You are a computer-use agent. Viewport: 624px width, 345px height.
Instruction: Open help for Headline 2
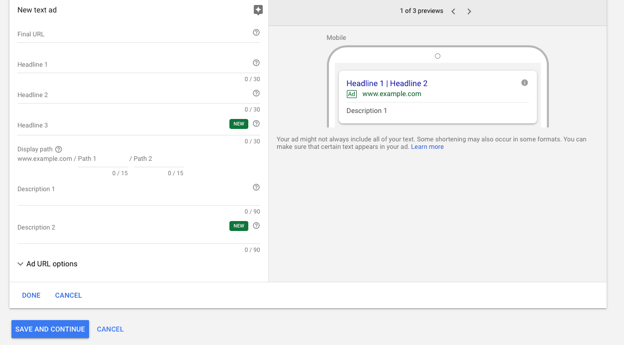(256, 93)
